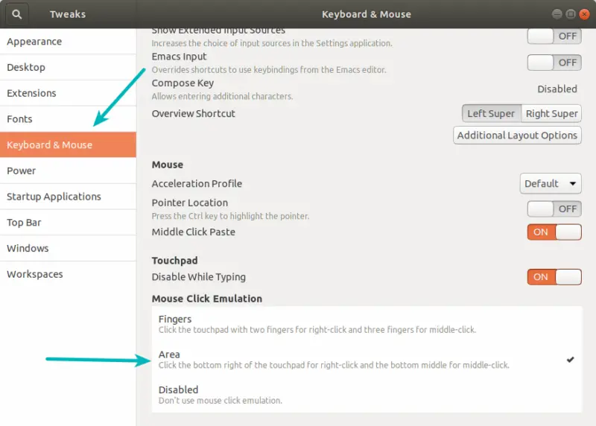Screen dimensions: 596x426
Task: Open the Appearance section
Action: [x=68, y=42]
